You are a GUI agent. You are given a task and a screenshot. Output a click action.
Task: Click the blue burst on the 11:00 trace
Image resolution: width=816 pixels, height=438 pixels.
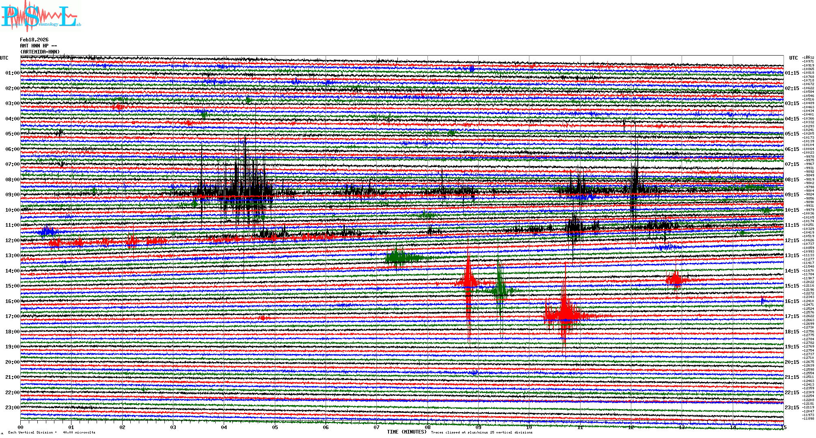pyautogui.click(x=47, y=232)
